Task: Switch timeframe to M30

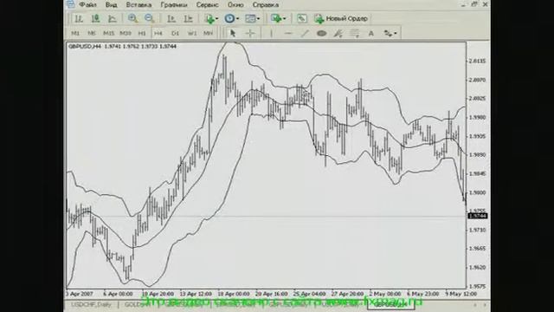Action: (125, 33)
